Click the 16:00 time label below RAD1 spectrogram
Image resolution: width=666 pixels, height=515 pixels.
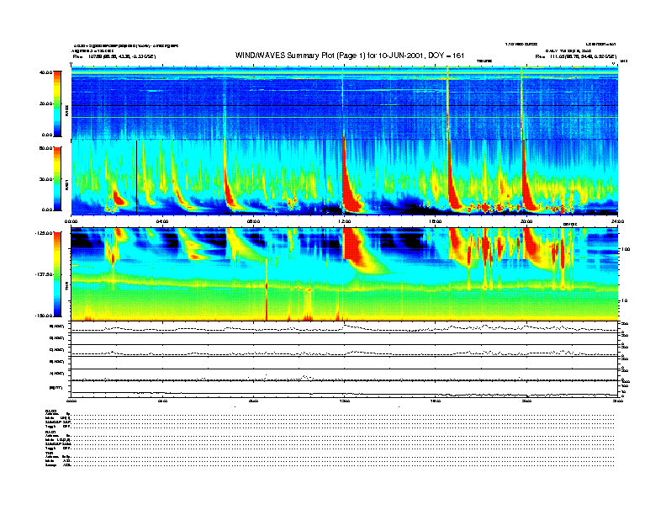tap(436, 221)
